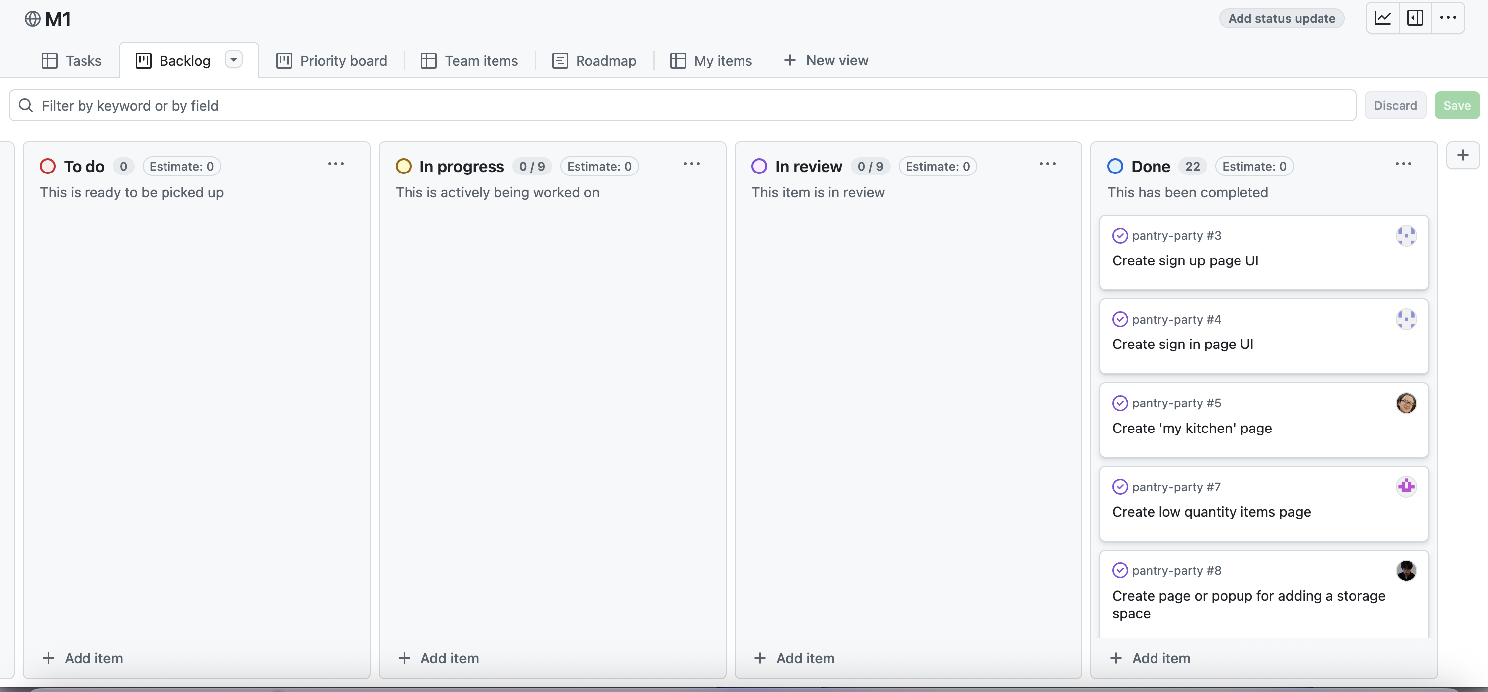Image resolution: width=1488 pixels, height=692 pixels.
Task: Open the In progress column options menu
Action: pyautogui.click(x=691, y=164)
